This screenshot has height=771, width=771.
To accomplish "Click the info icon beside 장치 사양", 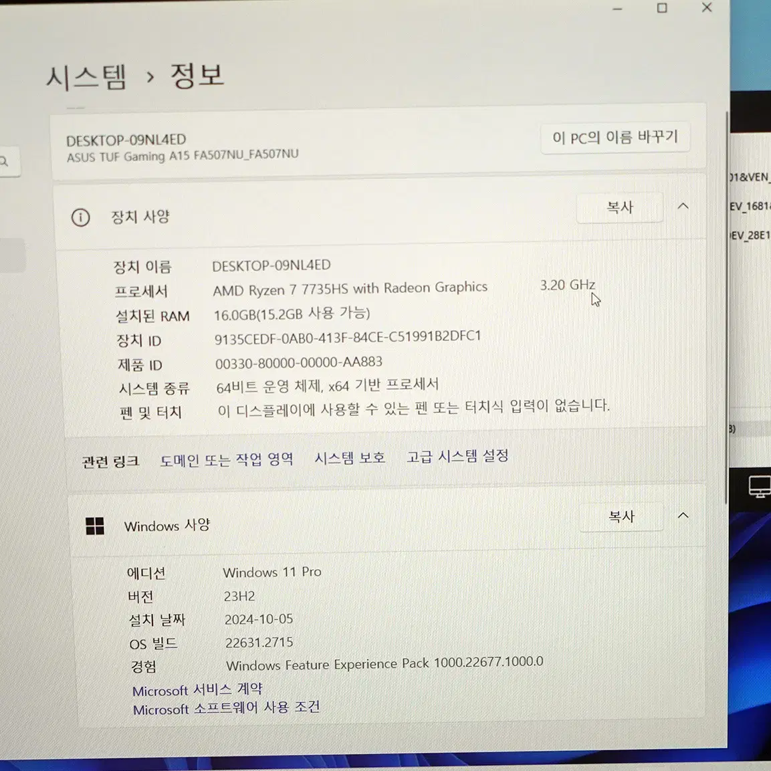I will 81,217.
